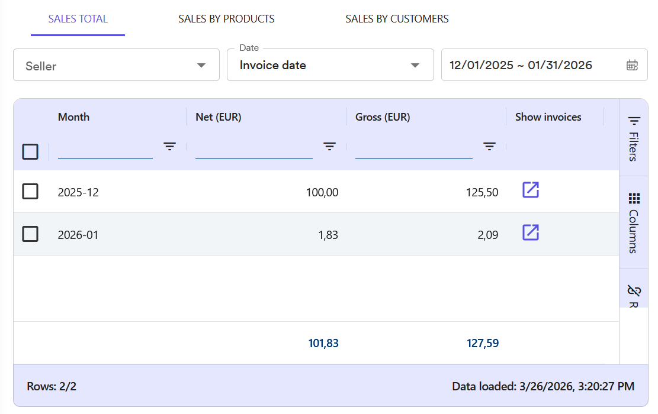Switch to the SALES BY PRODUCTS tab
This screenshot has height=414, width=658.
tap(226, 18)
